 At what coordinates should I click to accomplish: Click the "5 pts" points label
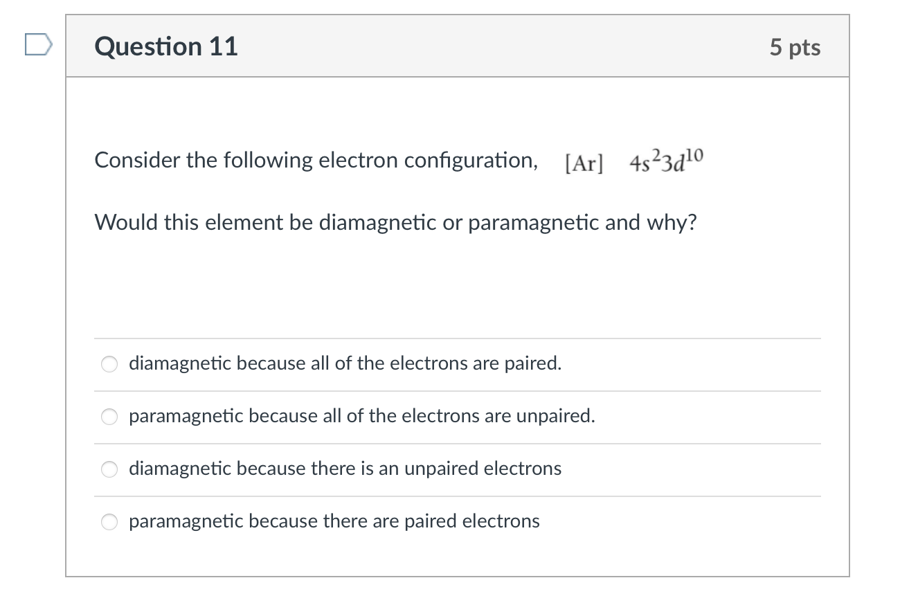(x=795, y=47)
